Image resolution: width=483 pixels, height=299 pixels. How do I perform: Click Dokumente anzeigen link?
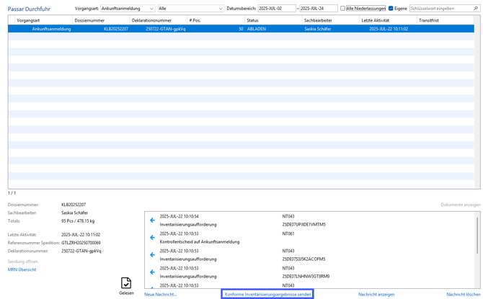tap(461, 205)
